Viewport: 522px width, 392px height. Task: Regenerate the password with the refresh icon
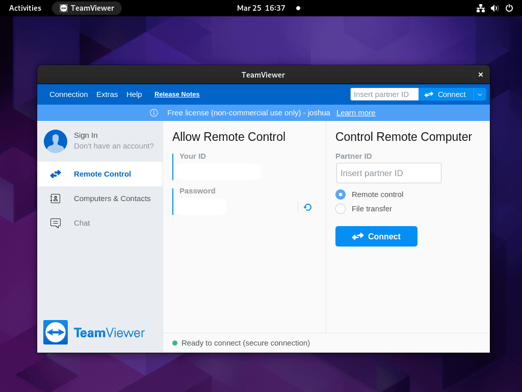pos(306,207)
